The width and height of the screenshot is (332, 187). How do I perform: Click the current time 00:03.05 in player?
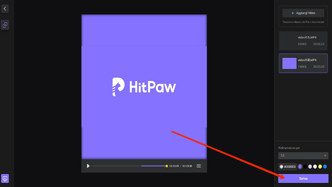point(174,166)
